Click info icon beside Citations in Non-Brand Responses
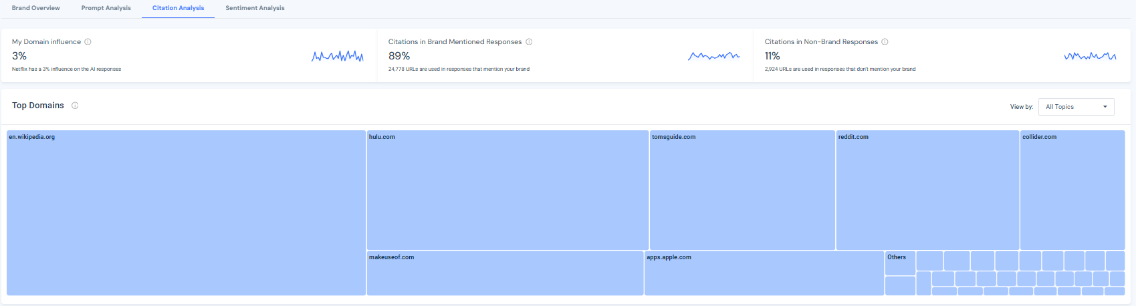1136x306 pixels. [885, 41]
